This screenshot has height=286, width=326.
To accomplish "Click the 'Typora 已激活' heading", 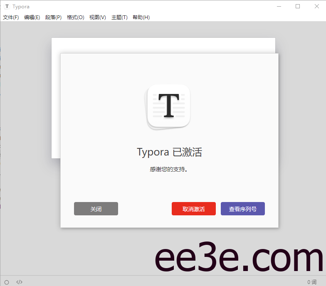I will (x=169, y=152).
